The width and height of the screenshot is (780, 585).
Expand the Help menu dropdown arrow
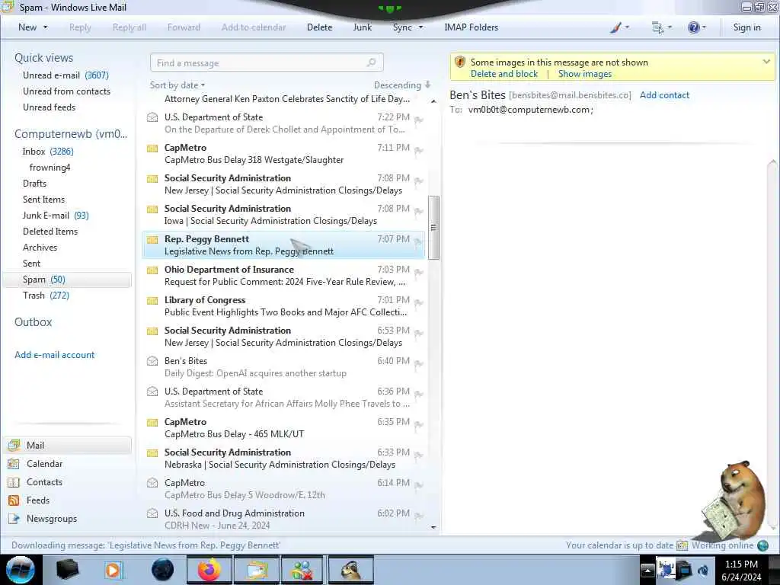tap(704, 27)
